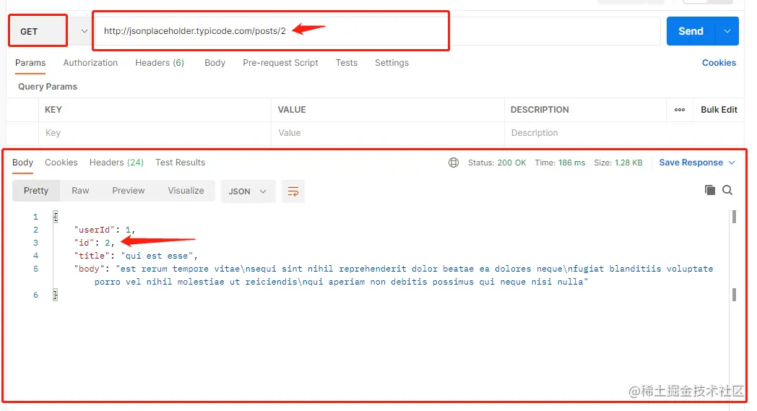Open the Cookies link
The width and height of the screenshot is (757, 411).
pyautogui.click(x=719, y=63)
